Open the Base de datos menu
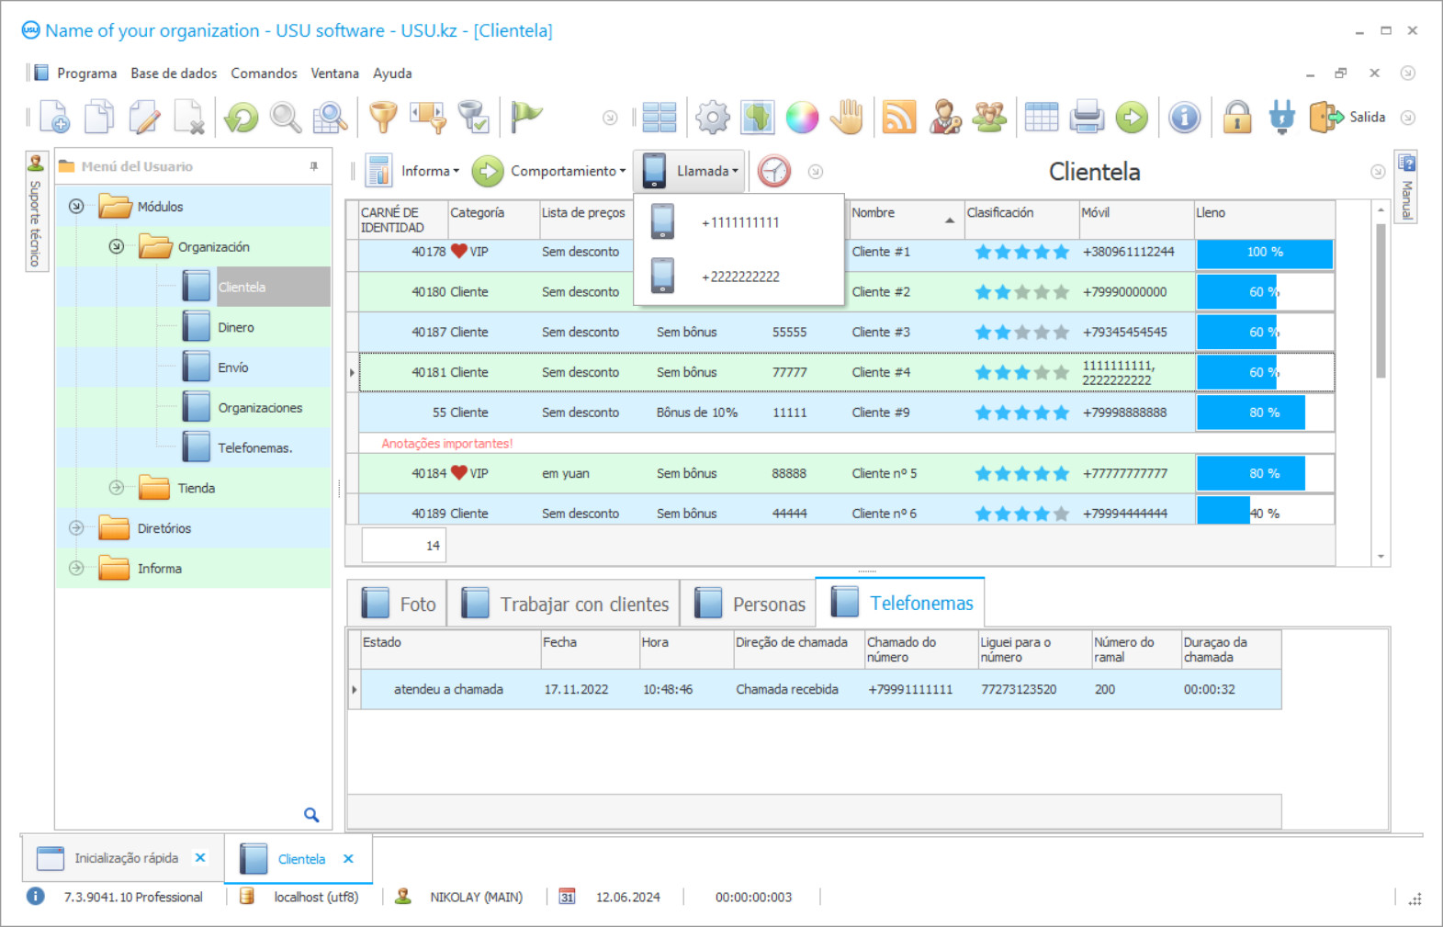 (174, 73)
